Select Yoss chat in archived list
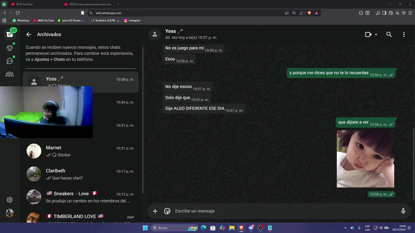The width and height of the screenshot is (415, 233). (x=81, y=82)
